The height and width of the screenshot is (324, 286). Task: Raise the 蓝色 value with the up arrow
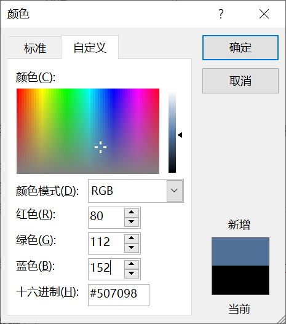click(132, 264)
